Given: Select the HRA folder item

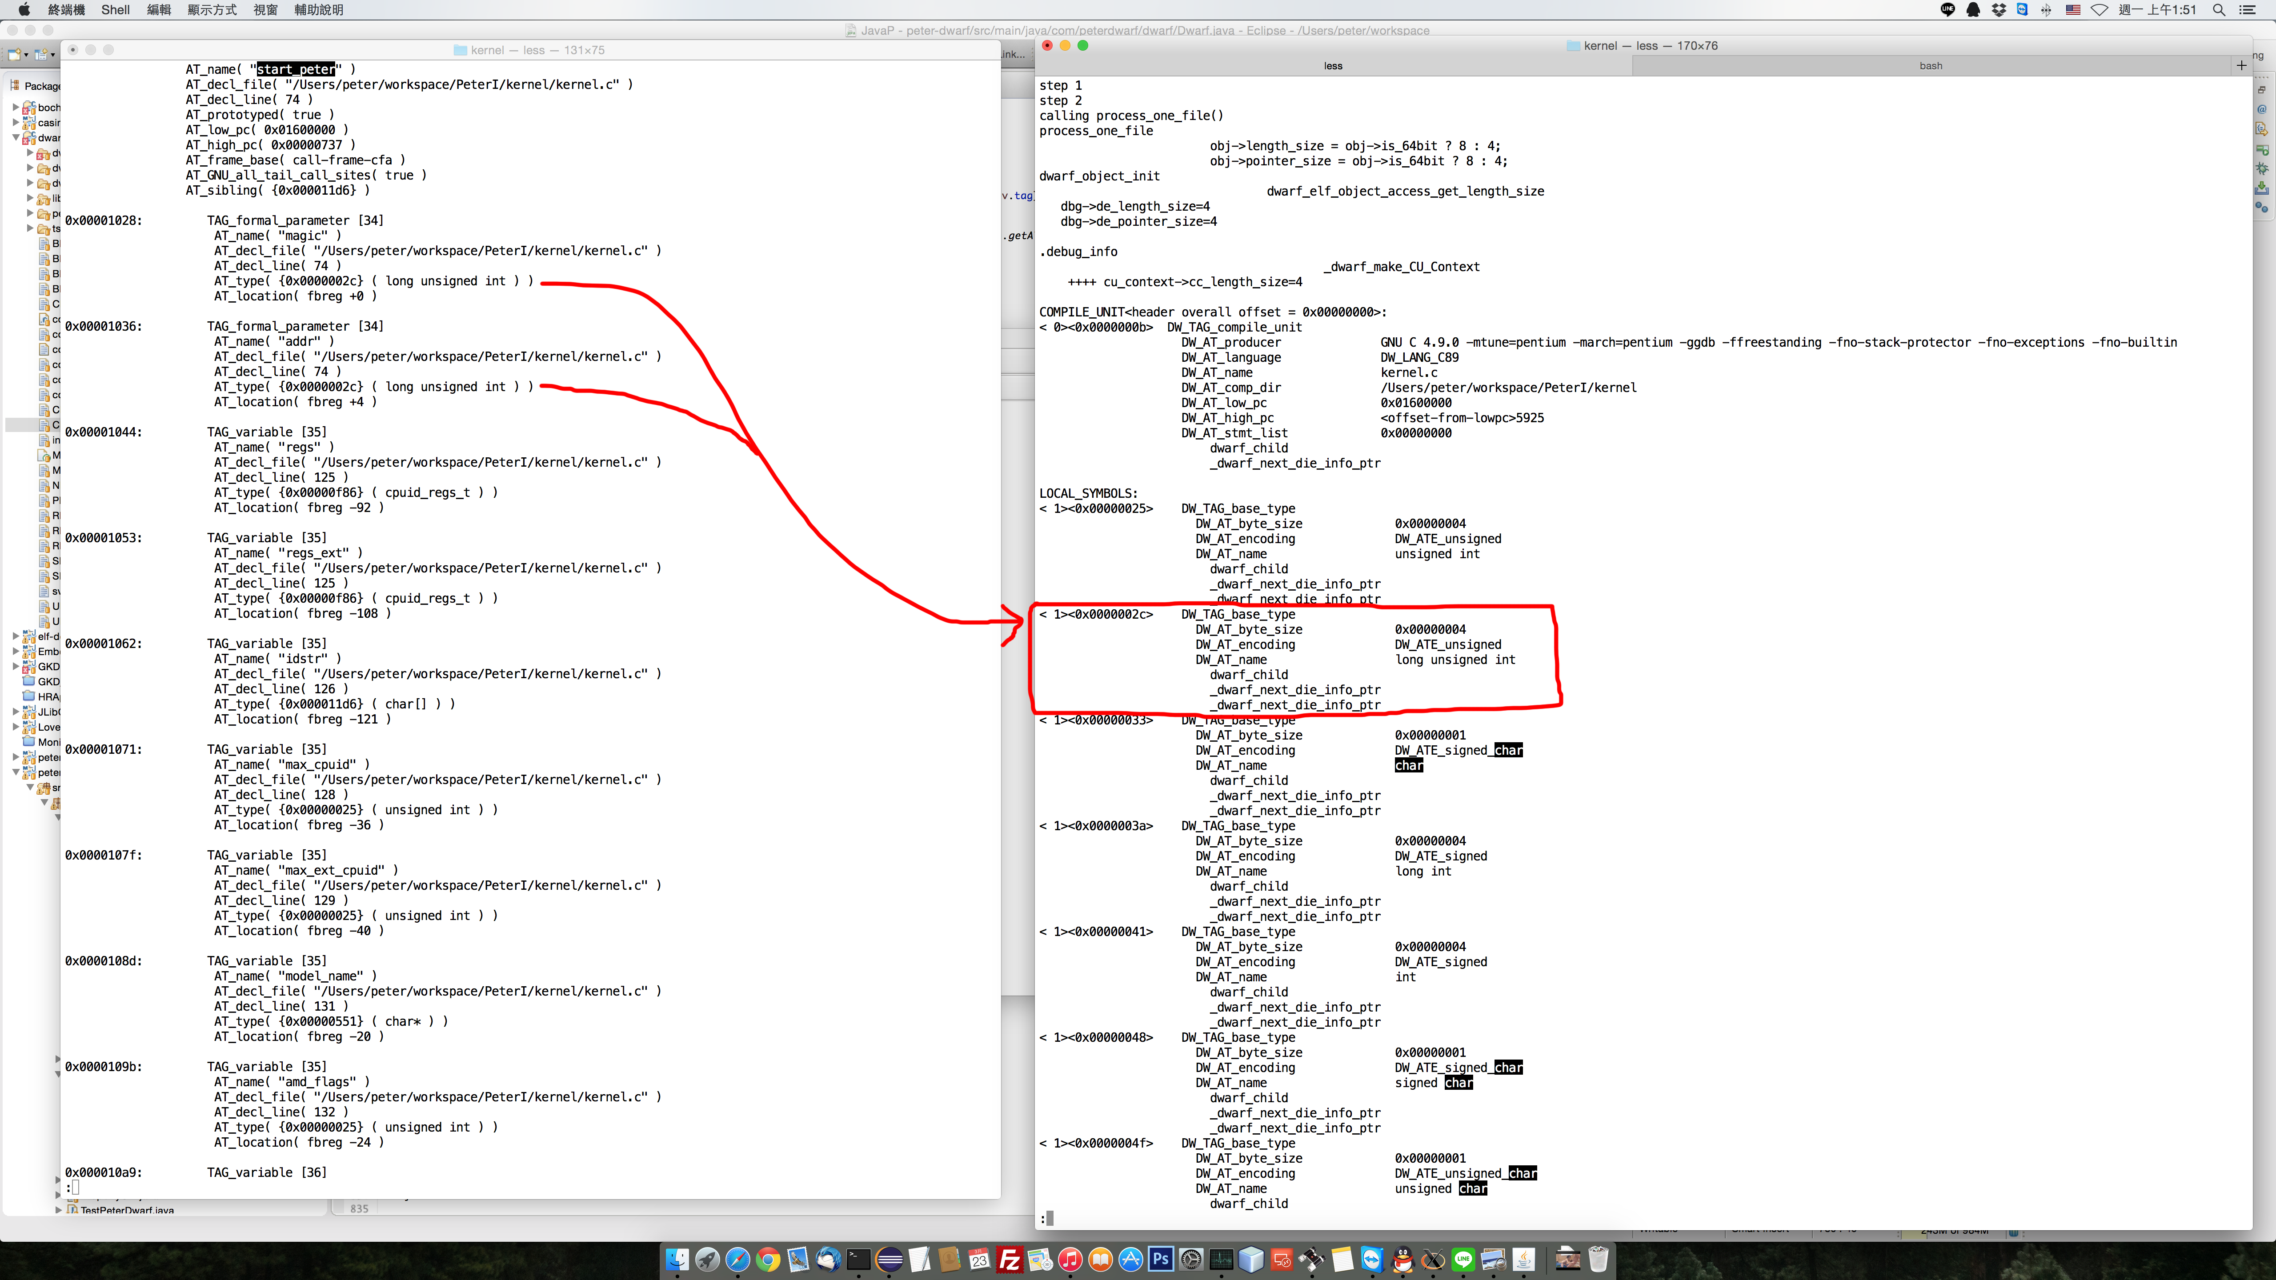Looking at the screenshot, I should point(41,696).
